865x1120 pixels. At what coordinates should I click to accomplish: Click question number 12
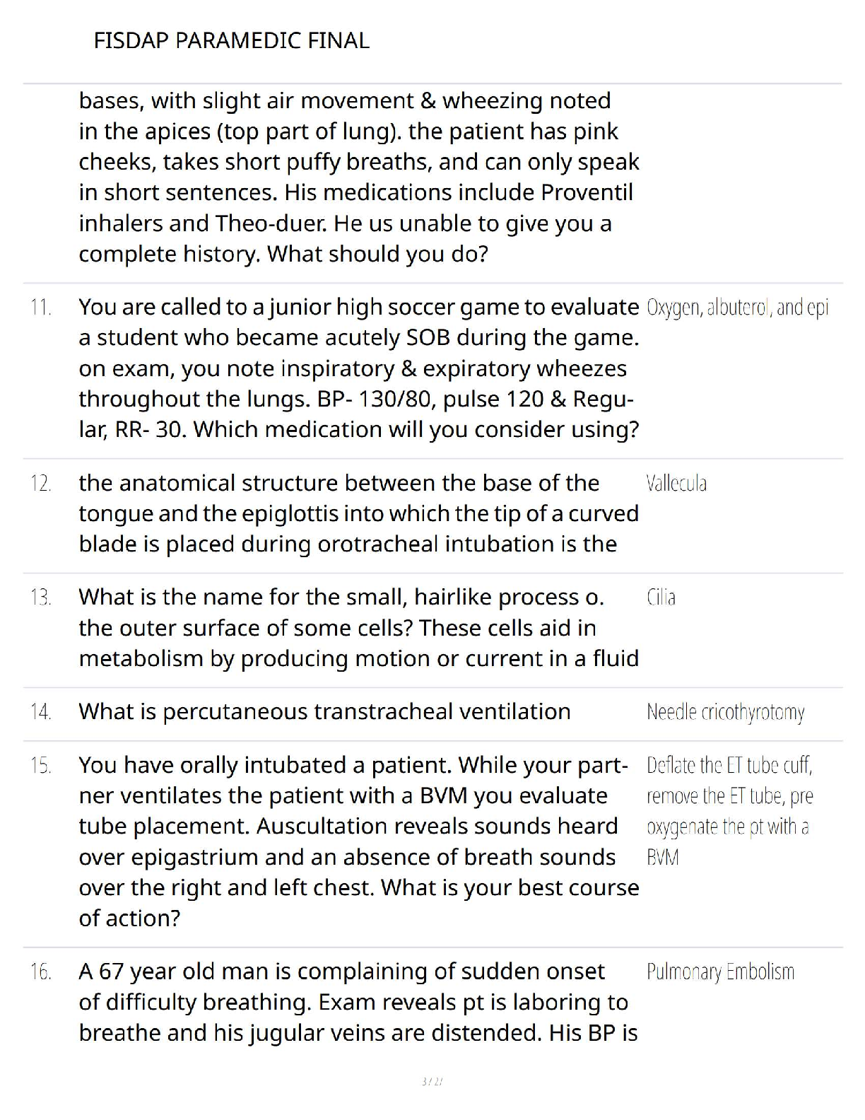pyautogui.click(x=41, y=484)
